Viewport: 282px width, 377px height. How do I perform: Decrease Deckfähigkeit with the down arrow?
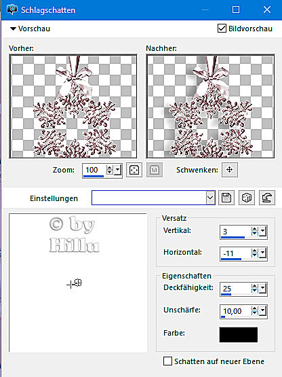click(255, 291)
